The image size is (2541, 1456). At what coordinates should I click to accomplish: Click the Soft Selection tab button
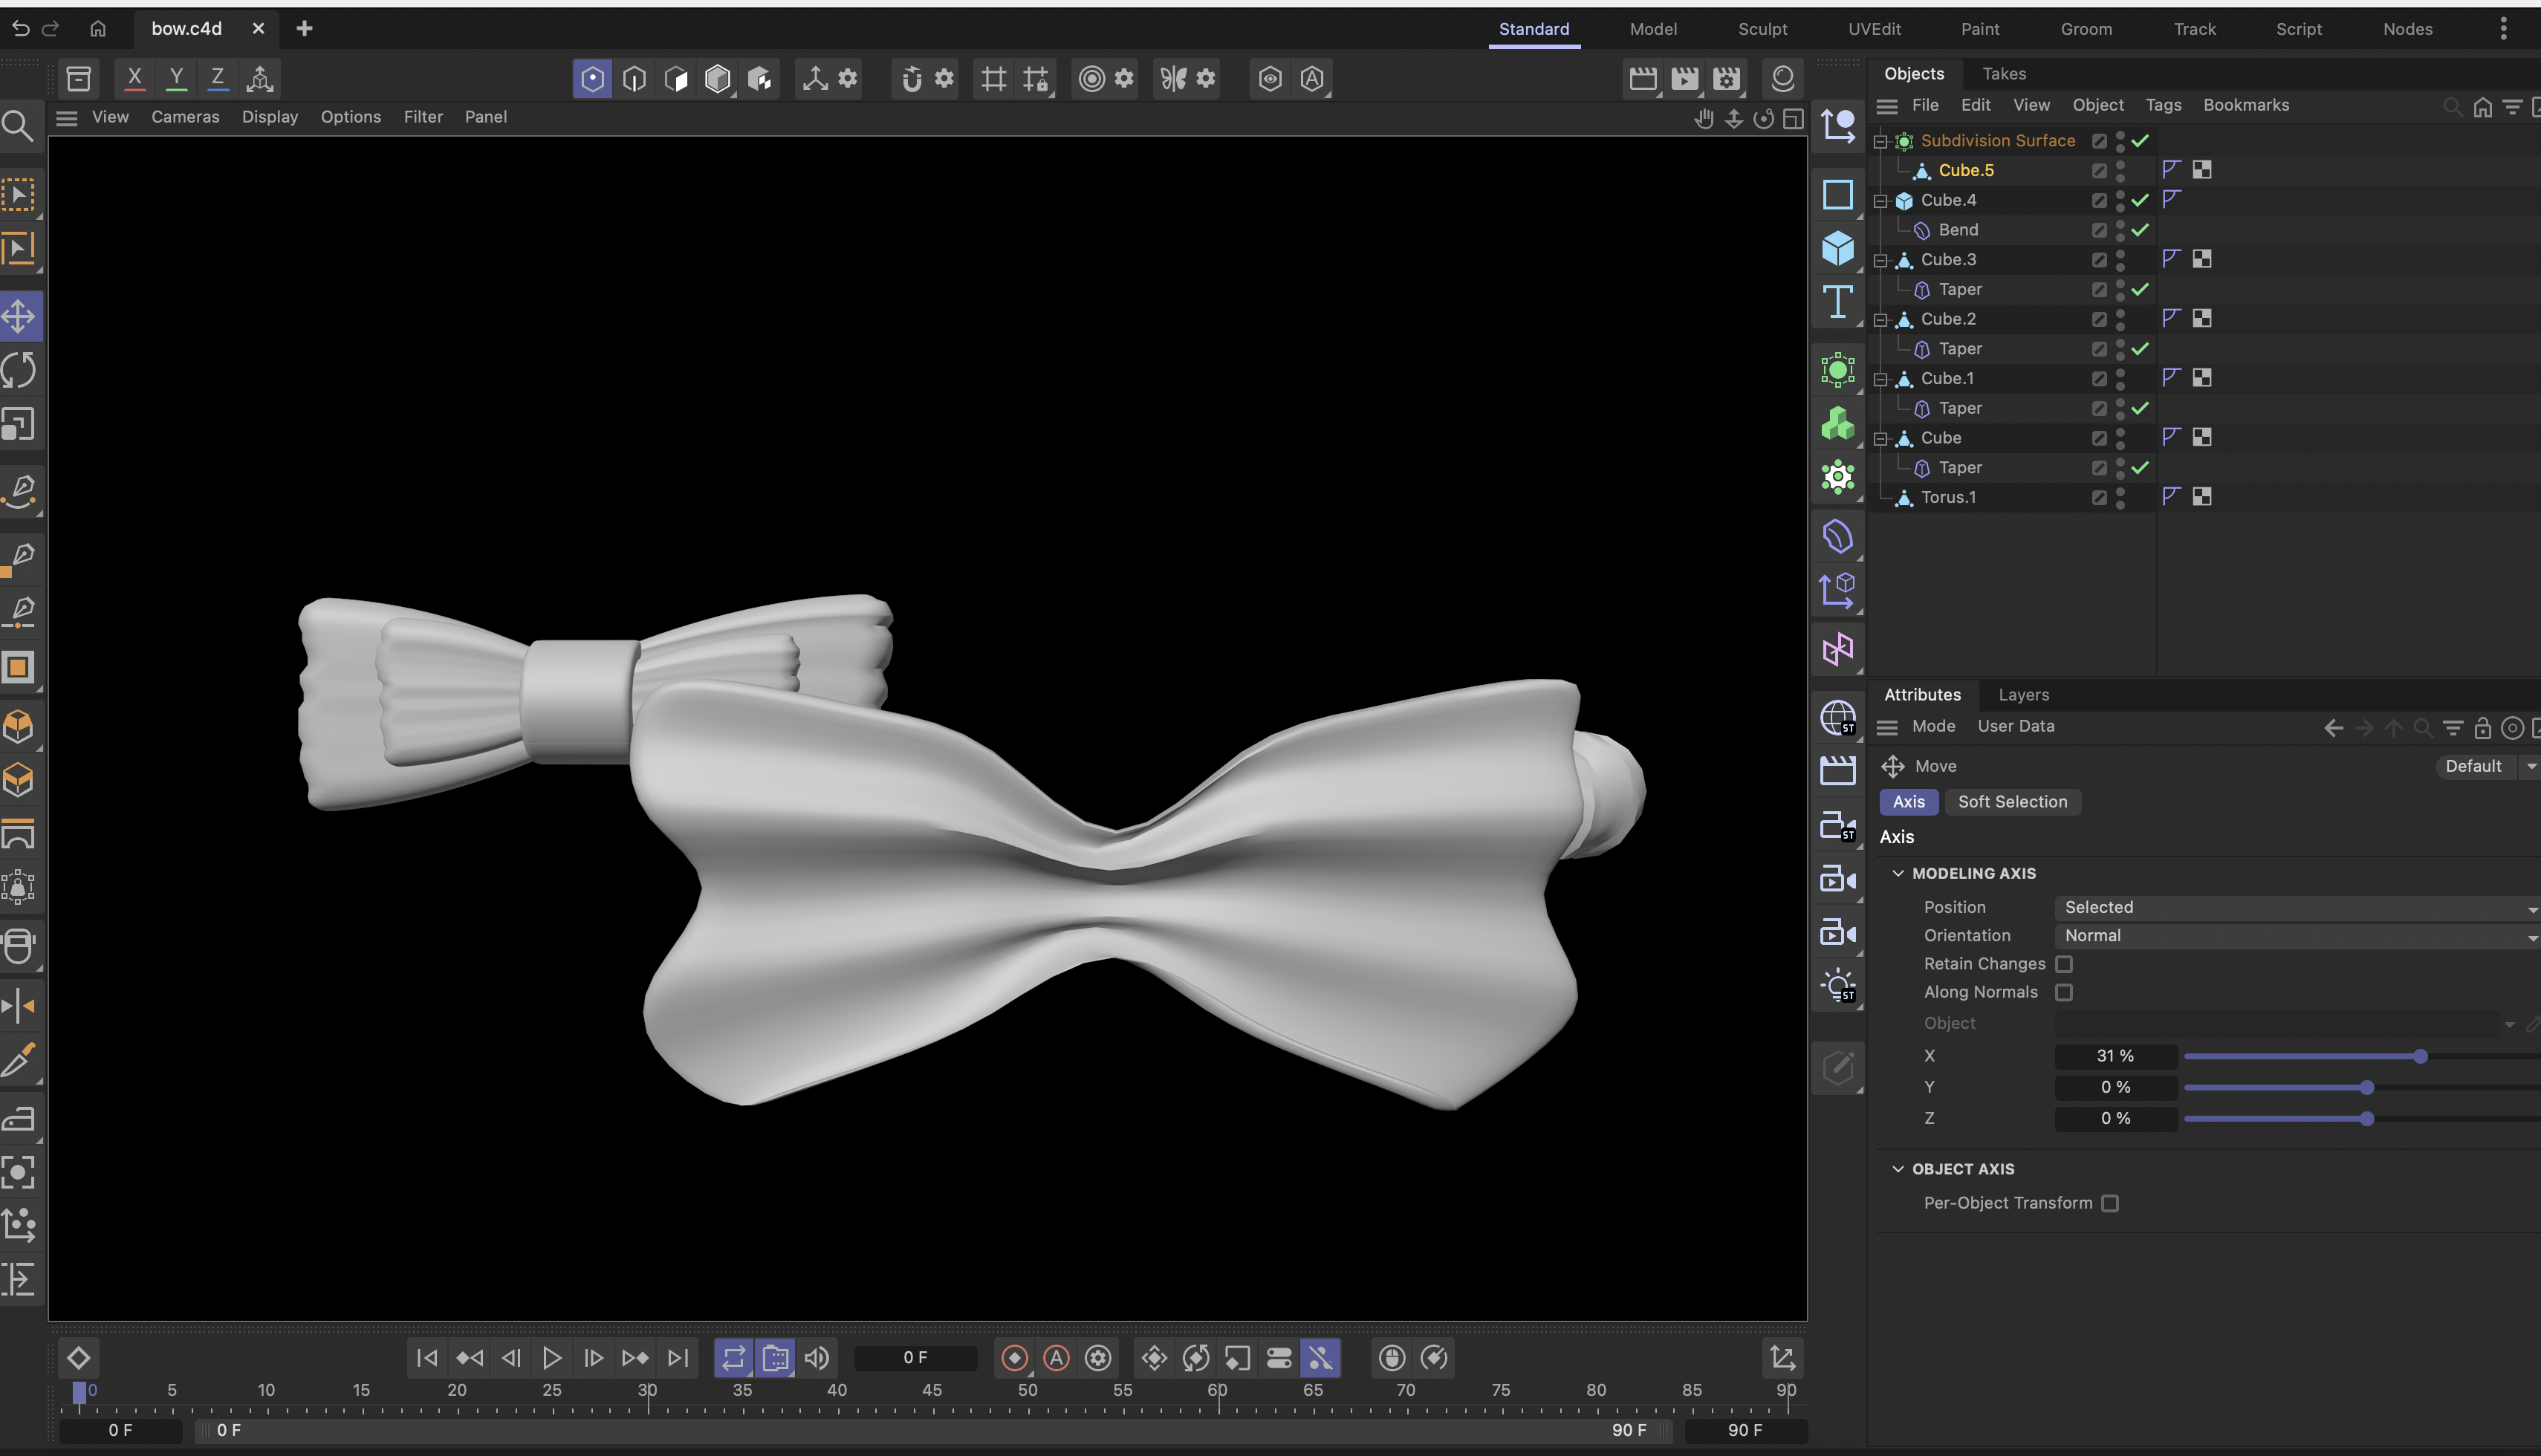tap(2011, 802)
